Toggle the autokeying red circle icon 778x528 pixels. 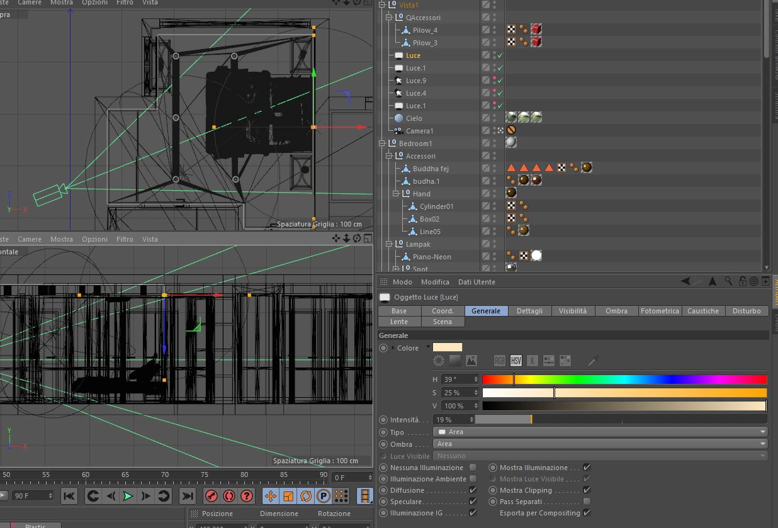pos(229,496)
